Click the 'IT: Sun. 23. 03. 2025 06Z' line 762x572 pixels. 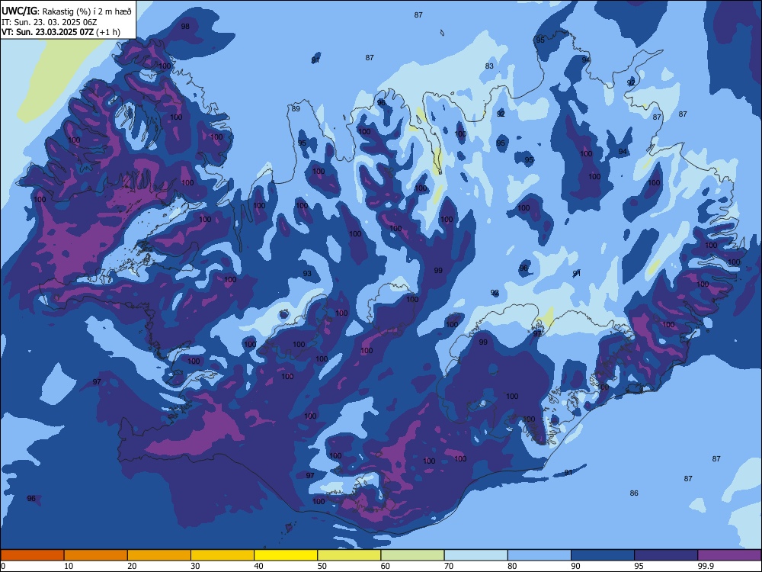49,22
